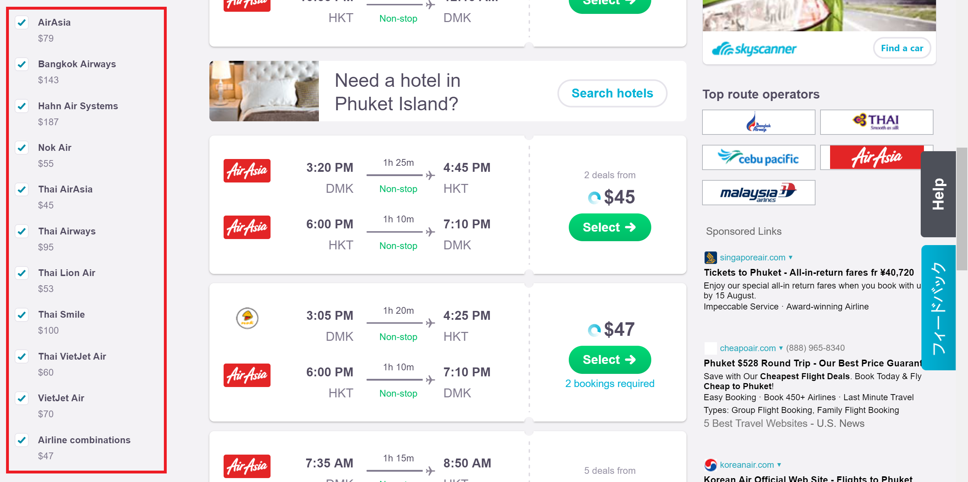Expand the koreanair.com ad dropdown arrow
Image resolution: width=968 pixels, height=482 pixels.
coord(779,465)
